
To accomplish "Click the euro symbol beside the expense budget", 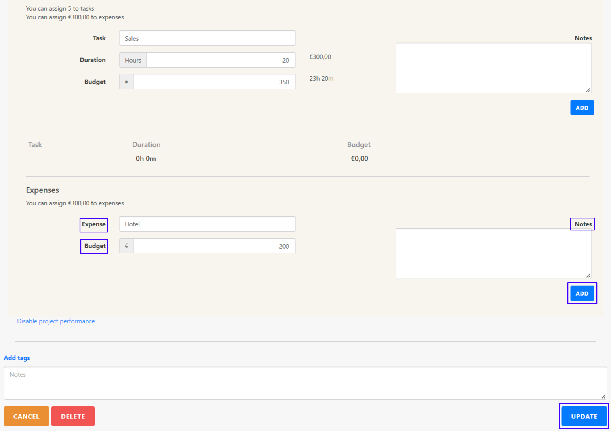I will tap(126, 246).
